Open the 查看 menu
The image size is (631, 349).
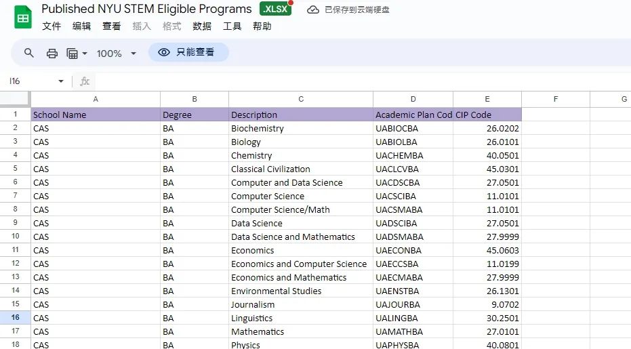tap(111, 26)
